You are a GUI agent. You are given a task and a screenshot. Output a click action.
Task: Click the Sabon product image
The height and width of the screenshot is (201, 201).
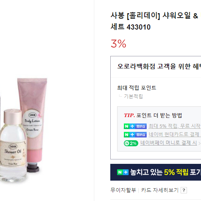(x=24, y=130)
